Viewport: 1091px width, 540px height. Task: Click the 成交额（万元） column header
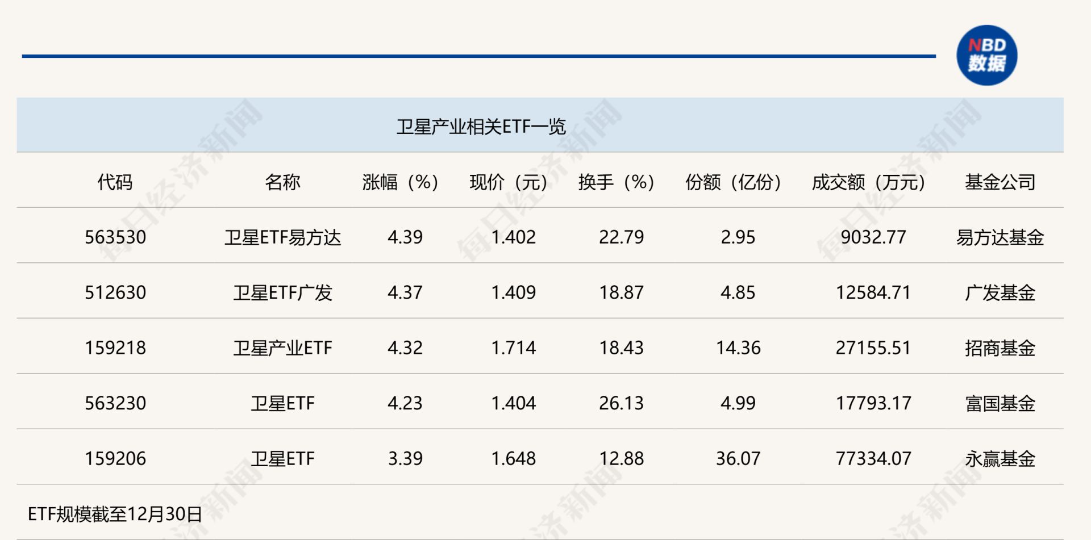pos(868,182)
